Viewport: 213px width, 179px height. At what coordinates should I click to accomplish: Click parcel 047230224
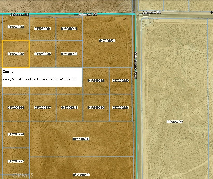click(121, 108)
